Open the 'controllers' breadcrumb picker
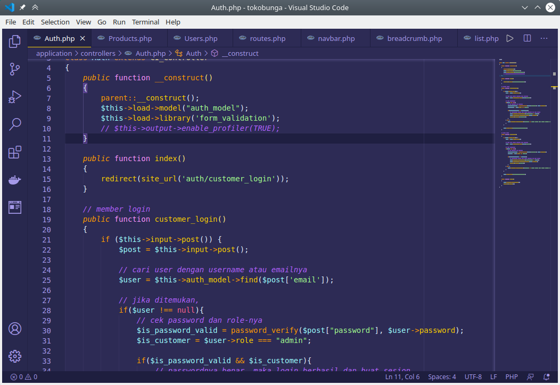The image size is (560, 385). tap(98, 53)
